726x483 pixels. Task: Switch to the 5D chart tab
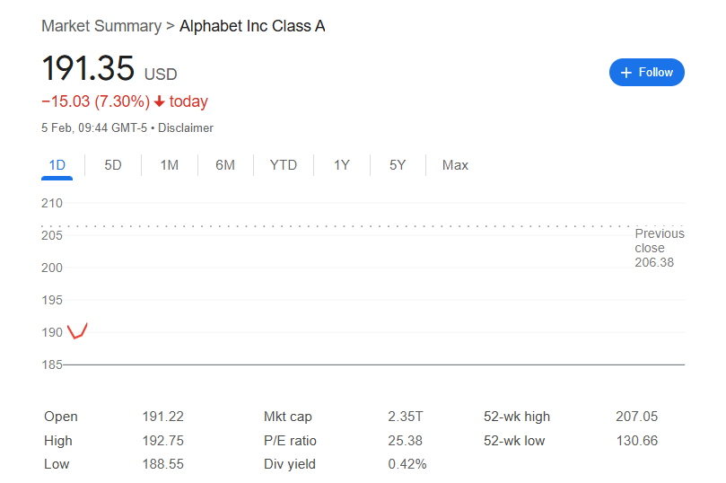pyautogui.click(x=113, y=165)
